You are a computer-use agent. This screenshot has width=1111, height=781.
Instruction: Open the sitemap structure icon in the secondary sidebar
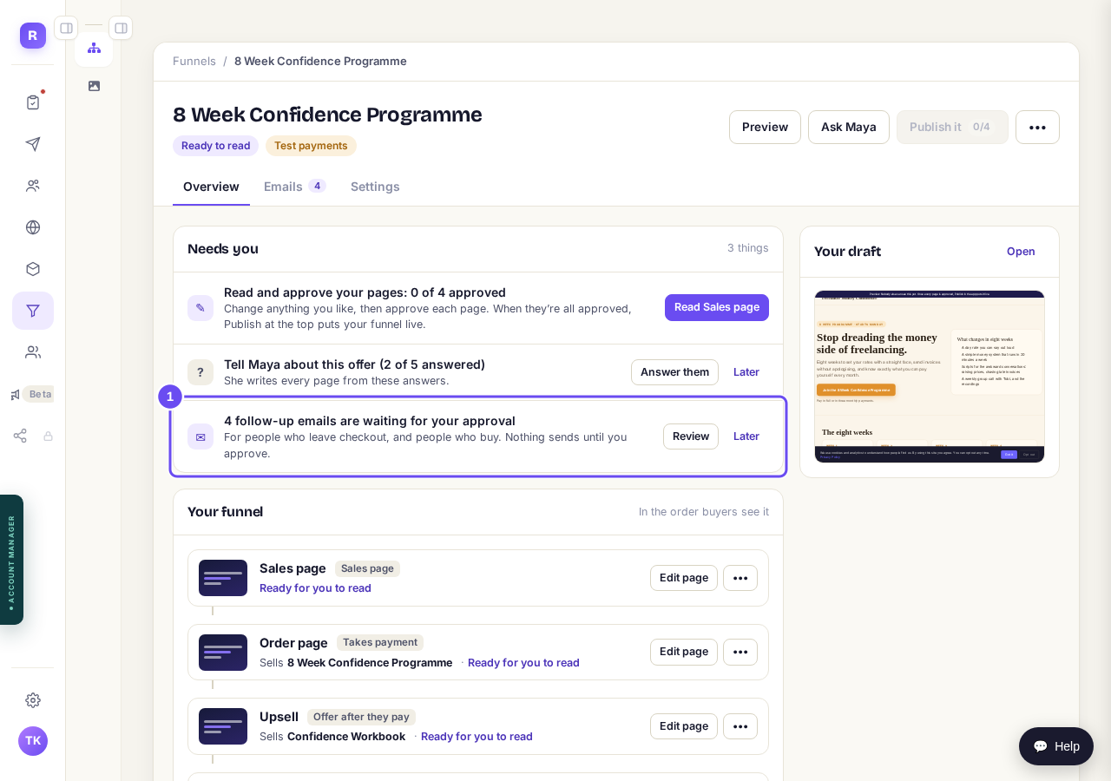94,48
